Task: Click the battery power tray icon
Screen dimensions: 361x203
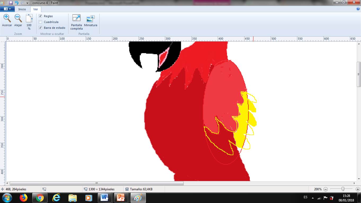Action: (332, 198)
